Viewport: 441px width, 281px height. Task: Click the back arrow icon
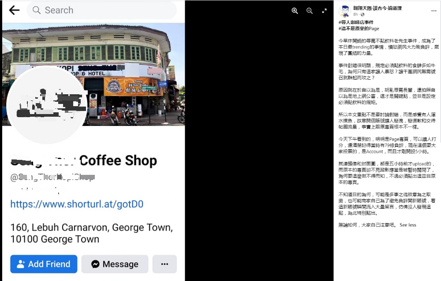pyautogui.click(x=14, y=10)
